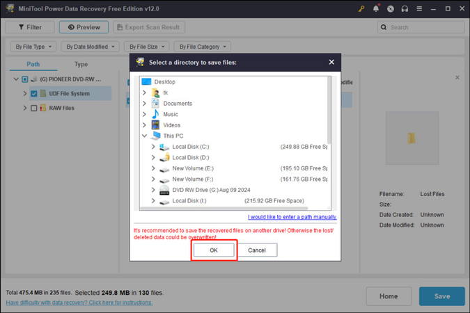
Task: Click the key register icon in title bar
Action: 361,8
